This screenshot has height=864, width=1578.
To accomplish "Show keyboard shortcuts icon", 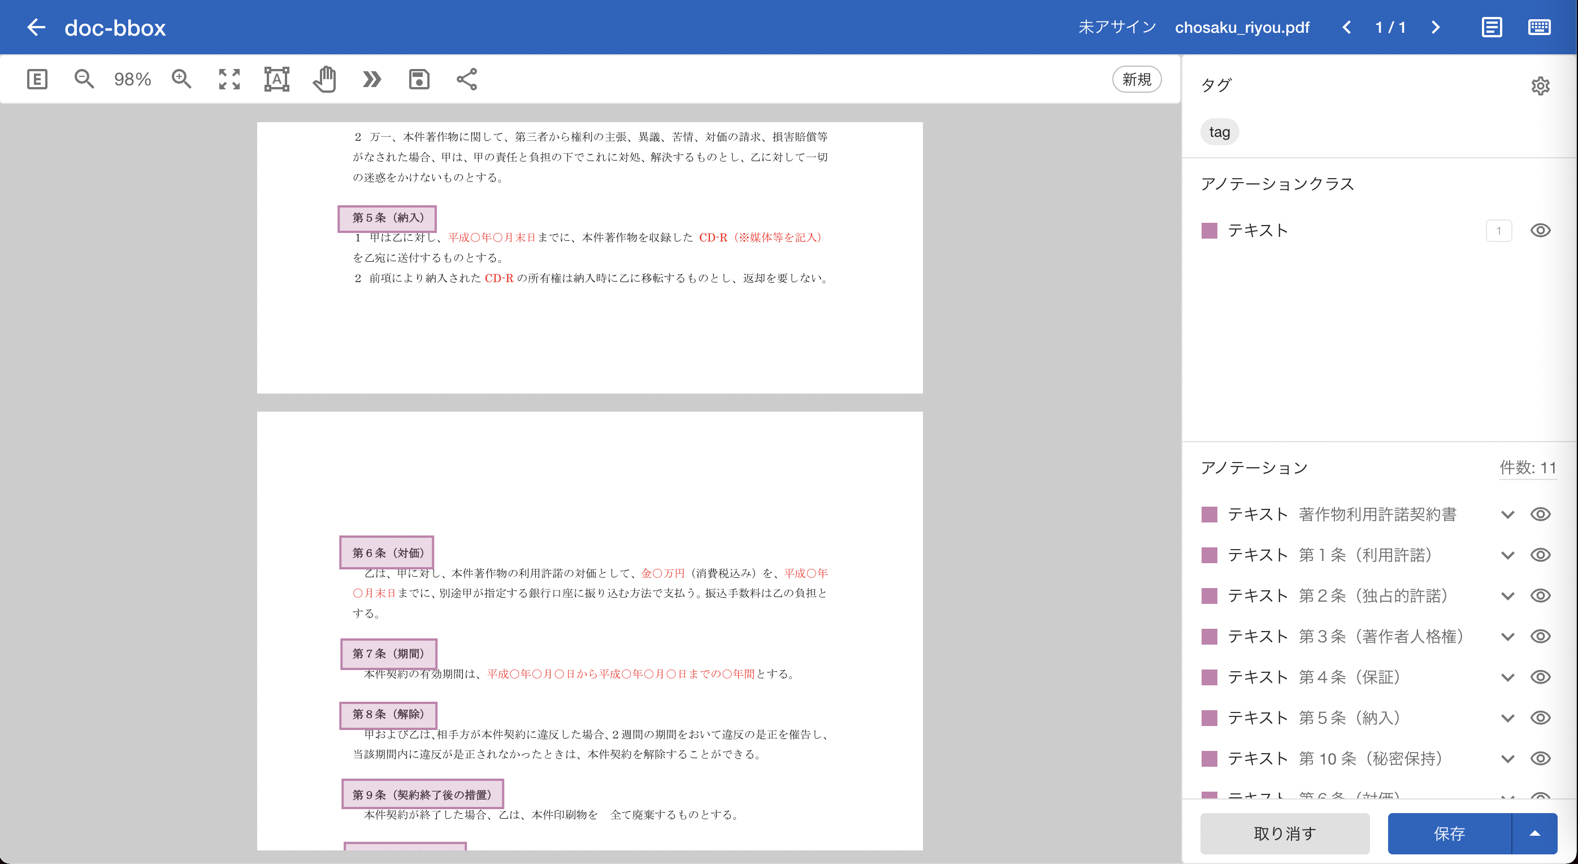I will coord(1540,27).
